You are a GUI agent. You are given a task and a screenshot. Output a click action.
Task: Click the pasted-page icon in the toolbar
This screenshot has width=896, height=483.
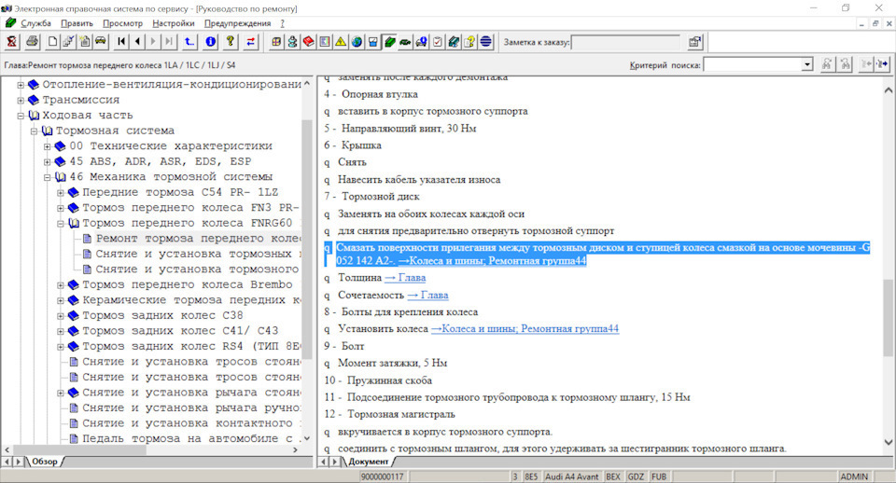pos(85,42)
